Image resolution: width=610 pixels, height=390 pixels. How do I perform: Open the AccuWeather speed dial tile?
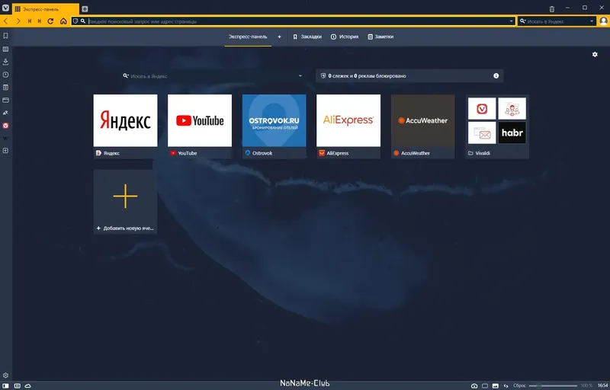pyautogui.click(x=423, y=126)
